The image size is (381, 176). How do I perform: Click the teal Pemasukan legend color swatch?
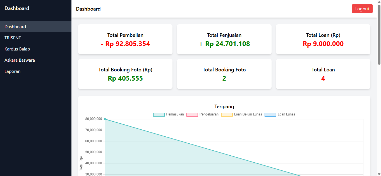tap(159, 114)
